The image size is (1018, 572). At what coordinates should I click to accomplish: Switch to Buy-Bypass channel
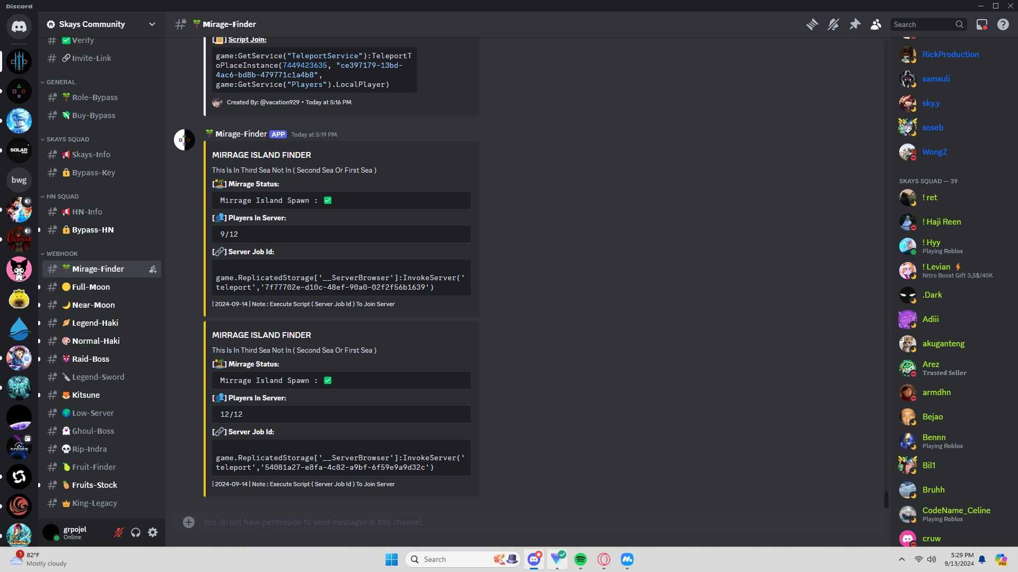tap(102, 115)
